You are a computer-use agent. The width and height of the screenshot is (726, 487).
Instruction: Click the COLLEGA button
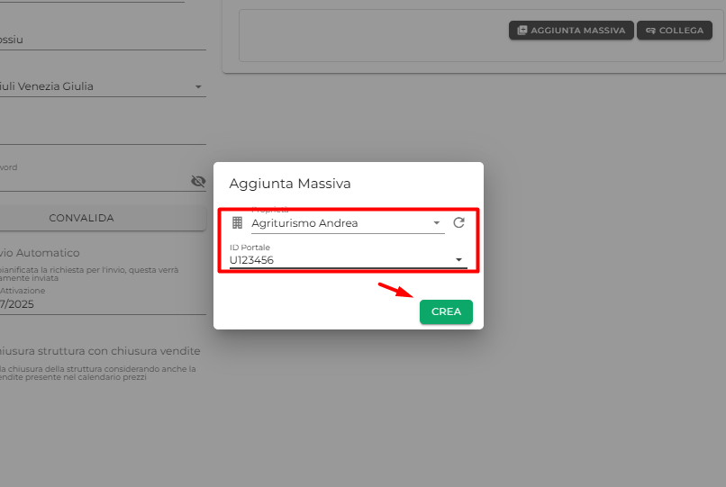point(674,30)
